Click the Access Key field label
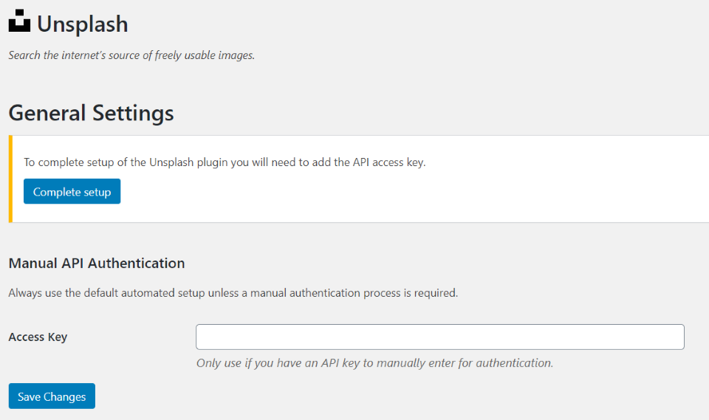709x420 pixels. click(x=38, y=337)
